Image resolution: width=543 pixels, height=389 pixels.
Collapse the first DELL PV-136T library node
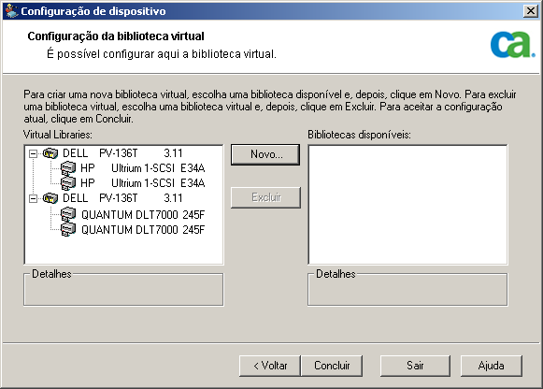pyautogui.click(x=33, y=153)
